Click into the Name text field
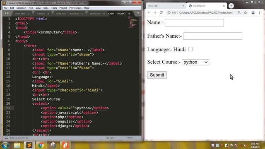 [x=194, y=23]
